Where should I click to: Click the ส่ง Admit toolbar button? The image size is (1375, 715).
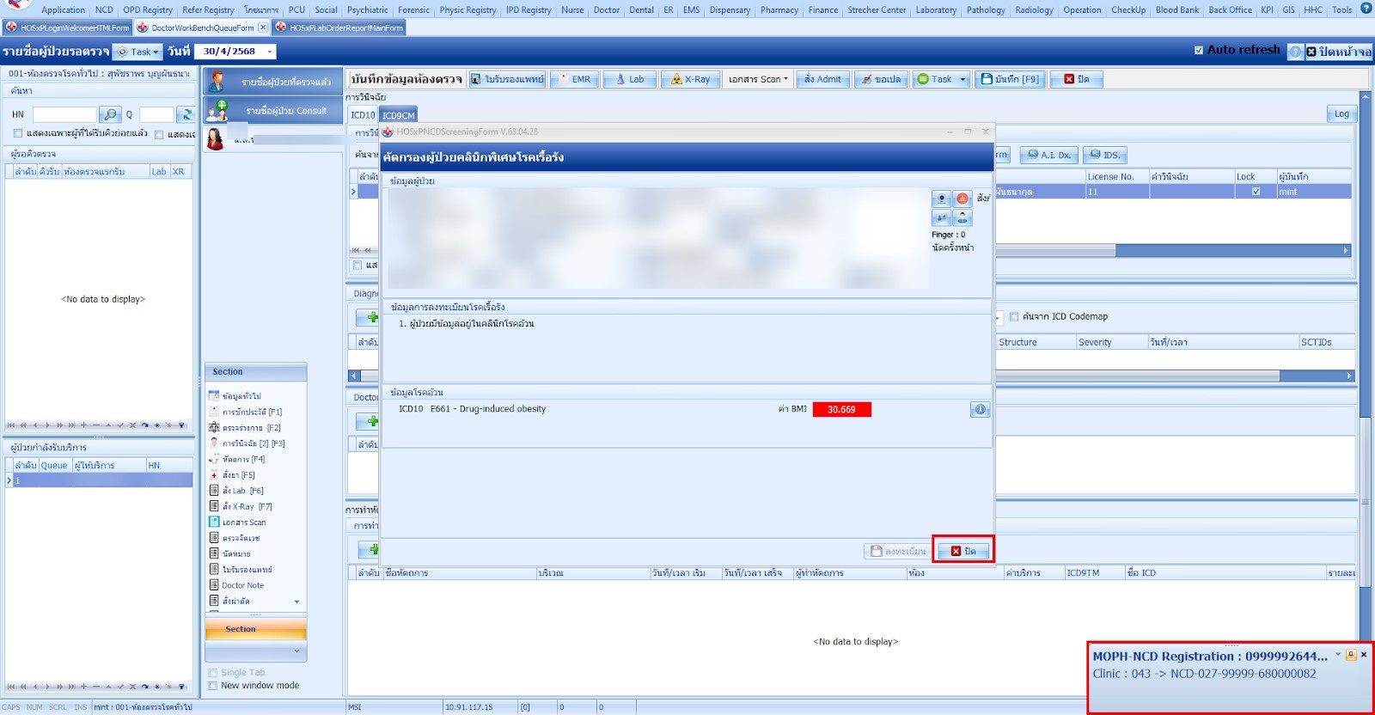822,79
